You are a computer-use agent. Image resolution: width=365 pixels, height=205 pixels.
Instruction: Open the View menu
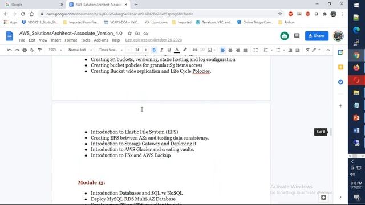pos(43,40)
